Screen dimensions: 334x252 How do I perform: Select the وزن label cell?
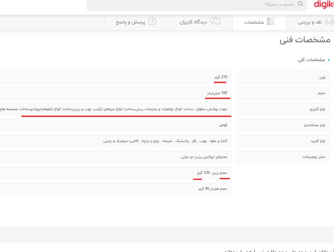[284, 77]
